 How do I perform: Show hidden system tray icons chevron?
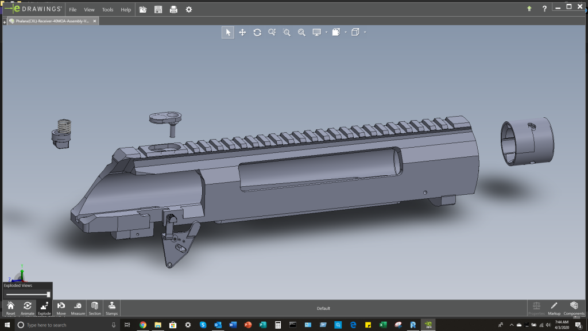pos(511,325)
